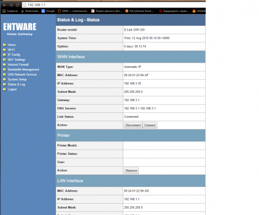Reload the page with the refresh icon
This screenshot has width=259, height=215.
click(x=18, y=5)
